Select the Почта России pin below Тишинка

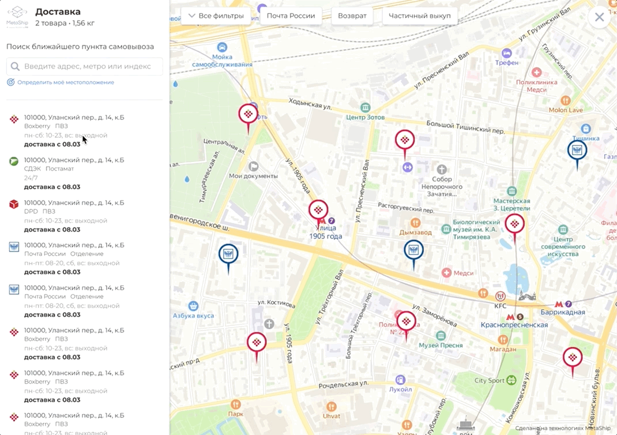577,150
